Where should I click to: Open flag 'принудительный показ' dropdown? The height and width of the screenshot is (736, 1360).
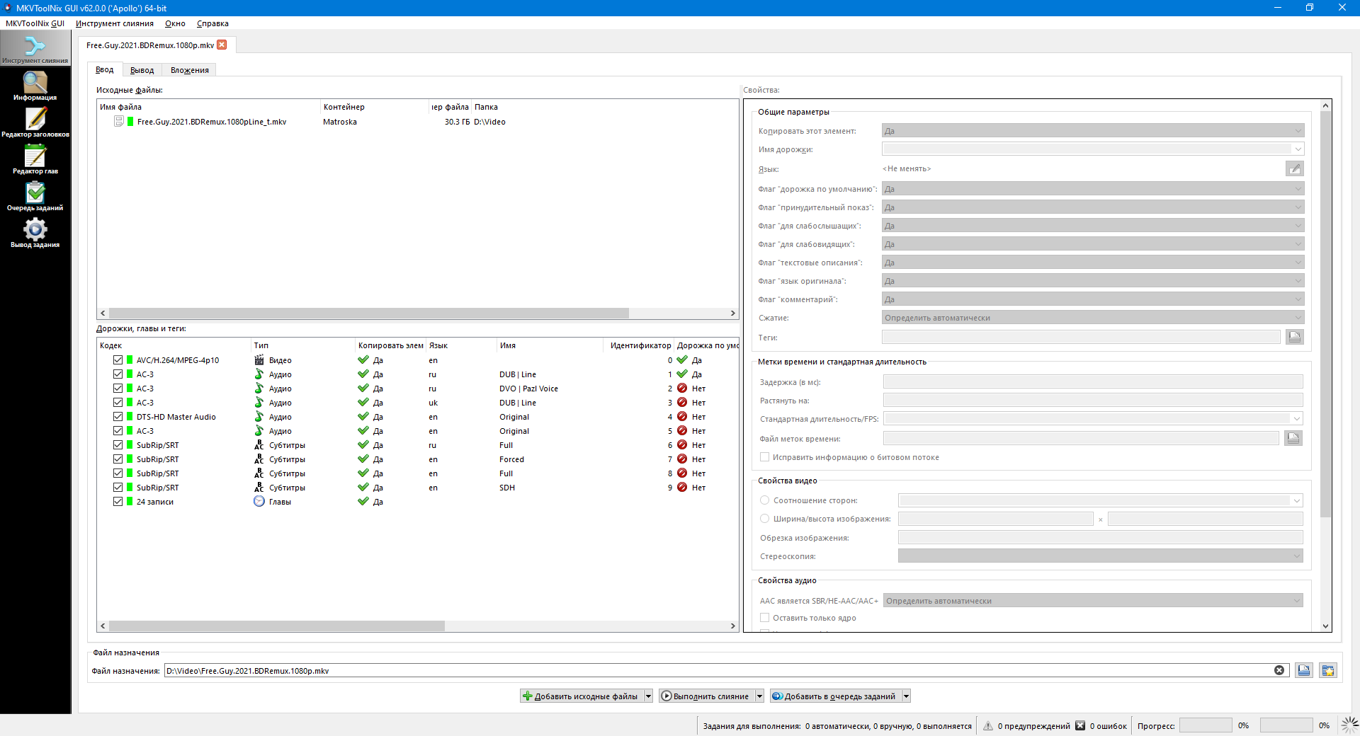(x=1093, y=207)
